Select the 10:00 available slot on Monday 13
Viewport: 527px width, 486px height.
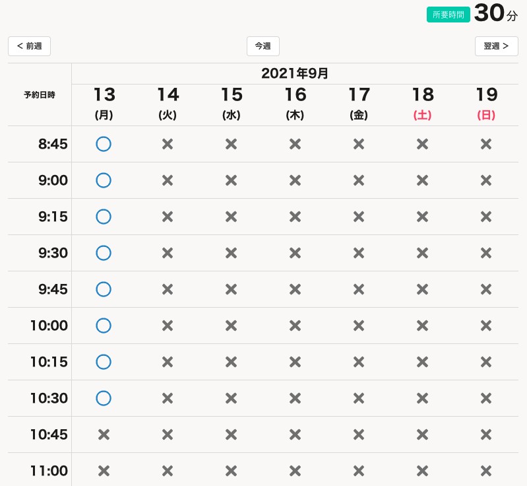click(104, 326)
